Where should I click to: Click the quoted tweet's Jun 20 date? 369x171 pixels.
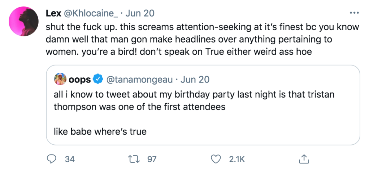coord(195,79)
